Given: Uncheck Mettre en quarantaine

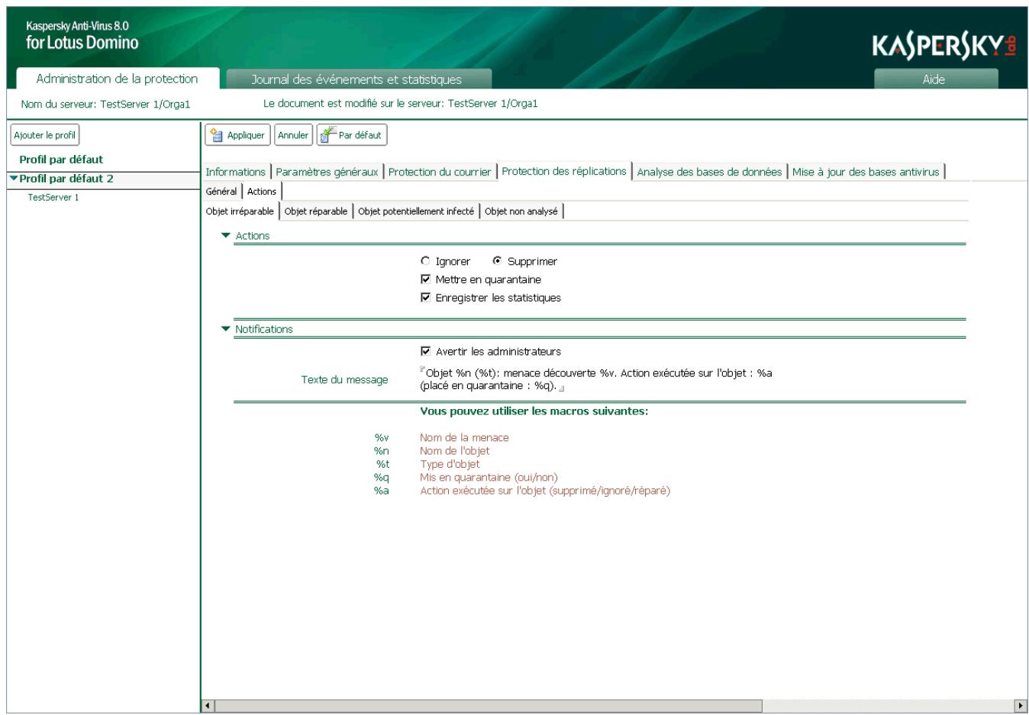Looking at the screenshot, I should [x=426, y=279].
